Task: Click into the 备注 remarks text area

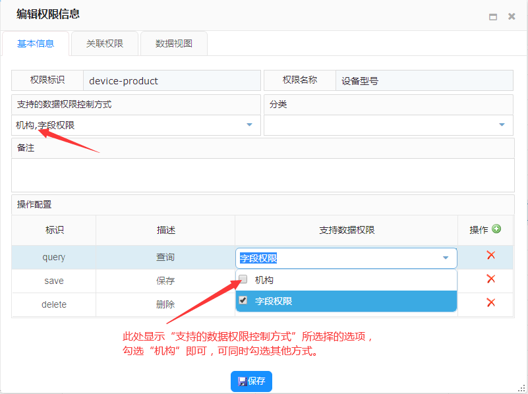Action: (262, 175)
